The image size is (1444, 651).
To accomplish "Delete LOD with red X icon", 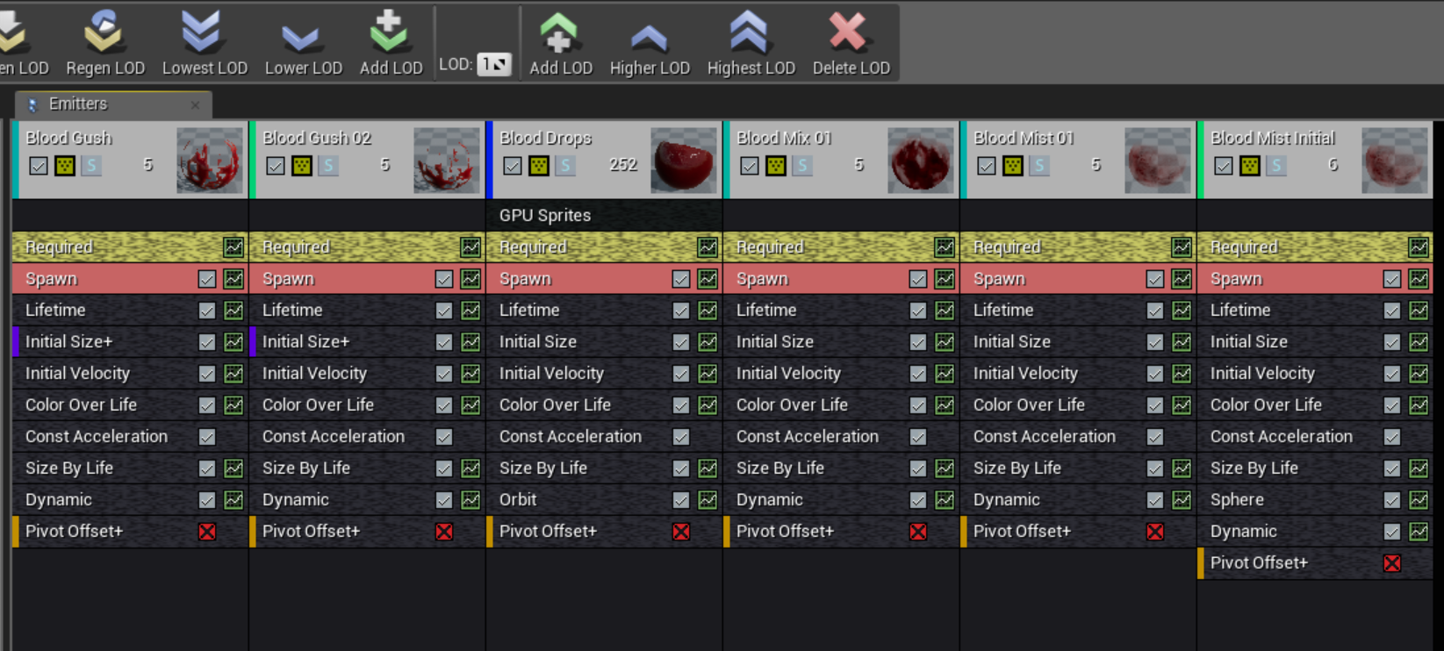I will (850, 33).
